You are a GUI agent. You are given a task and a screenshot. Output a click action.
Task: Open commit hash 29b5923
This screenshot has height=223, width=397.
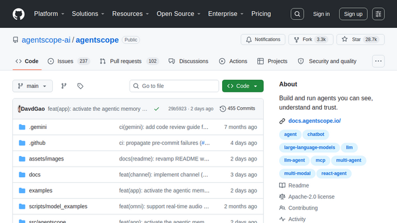point(177,109)
